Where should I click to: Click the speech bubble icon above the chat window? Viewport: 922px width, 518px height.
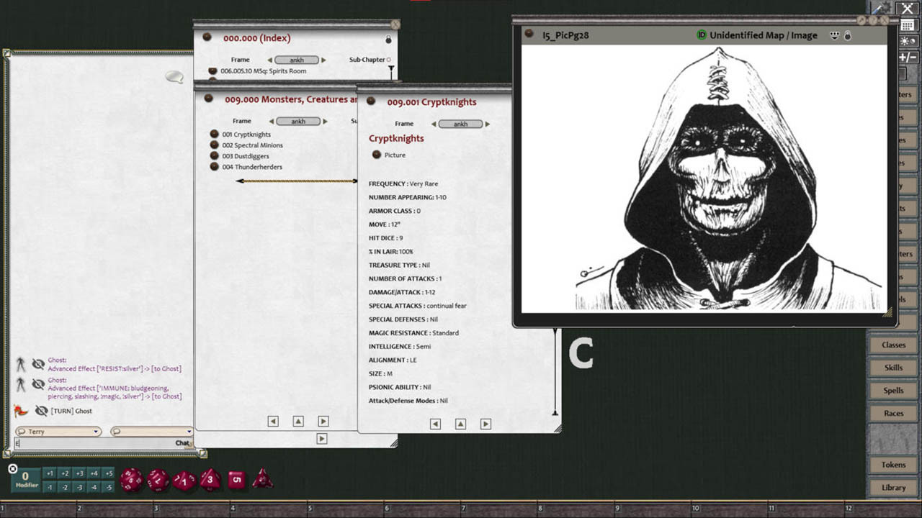click(174, 77)
